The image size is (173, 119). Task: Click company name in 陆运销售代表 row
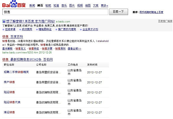click(x=48, y=102)
